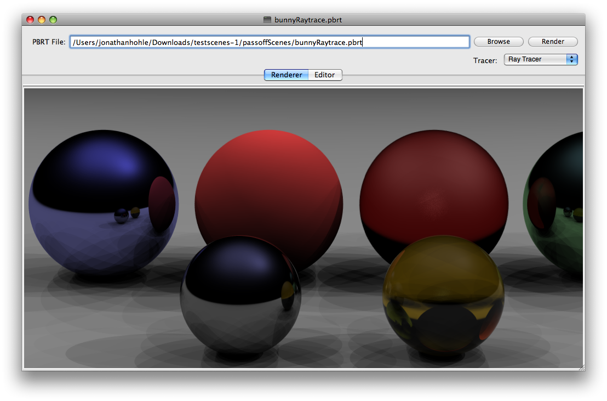This screenshot has width=607, height=401.
Task: Minimize the window with the yellow button
Action: tap(42, 20)
